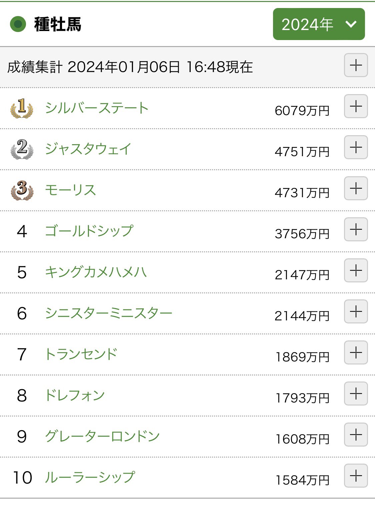This screenshot has width=375, height=505.
Task: Click plus icon beside グレーターロンドン
Action: [x=356, y=435]
